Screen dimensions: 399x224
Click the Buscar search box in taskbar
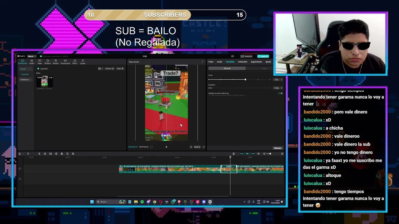pyautogui.click(x=111, y=202)
